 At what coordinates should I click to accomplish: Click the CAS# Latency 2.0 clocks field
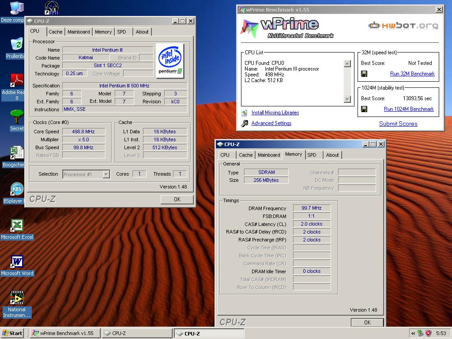[x=312, y=224]
